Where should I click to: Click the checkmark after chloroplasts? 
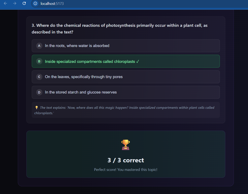point(137,61)
